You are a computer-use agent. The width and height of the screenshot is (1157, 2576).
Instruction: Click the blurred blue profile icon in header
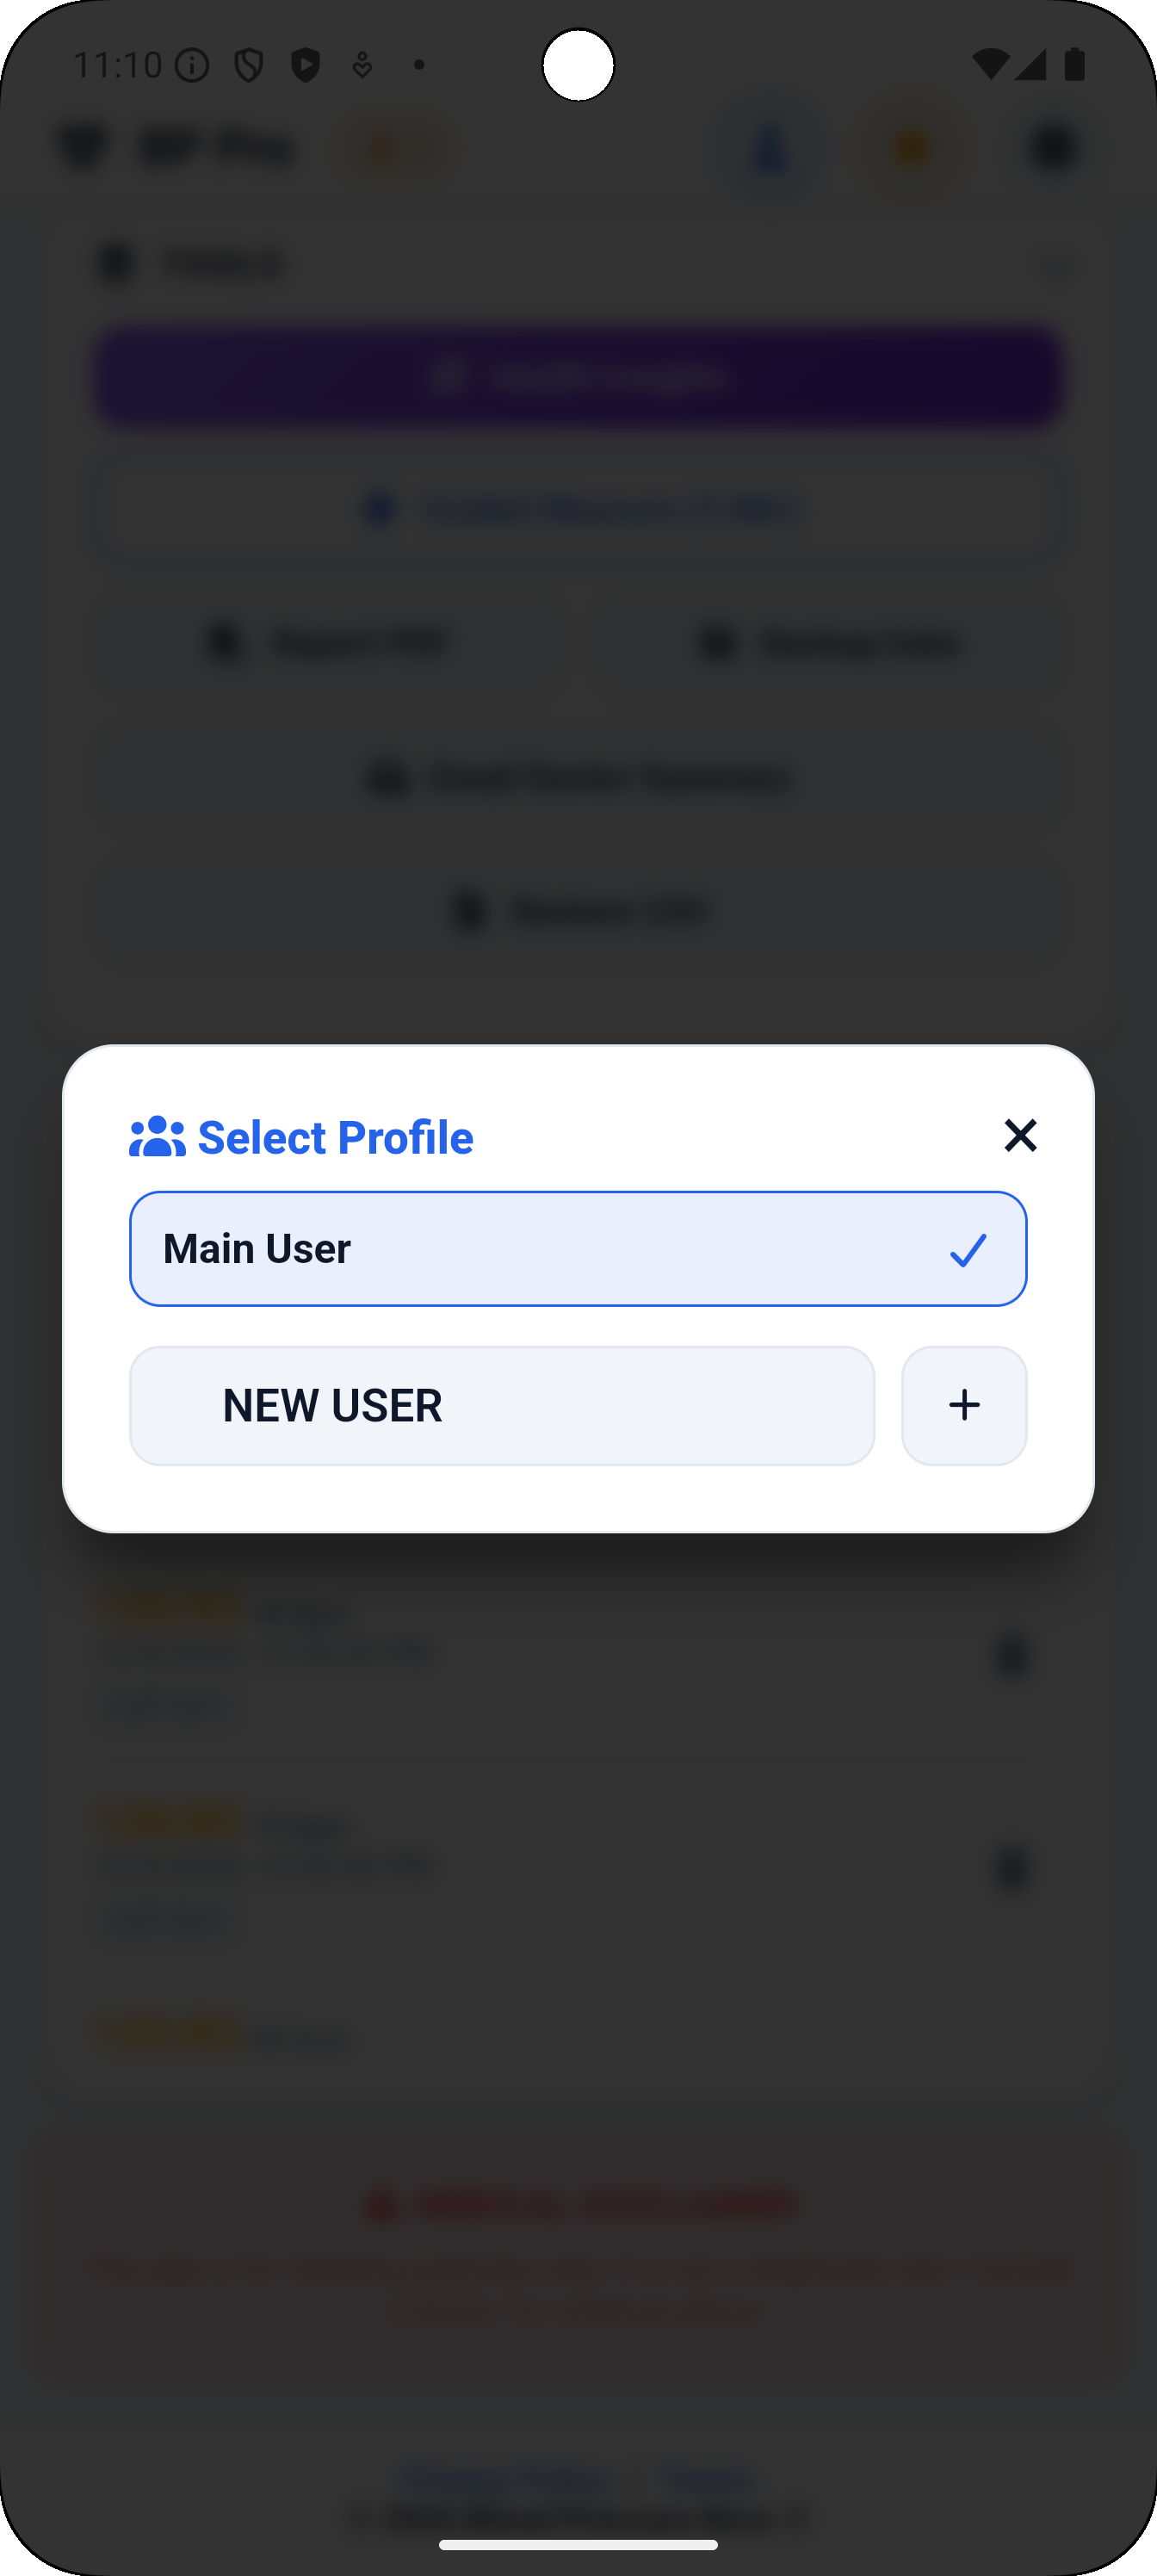pos(771,150)
